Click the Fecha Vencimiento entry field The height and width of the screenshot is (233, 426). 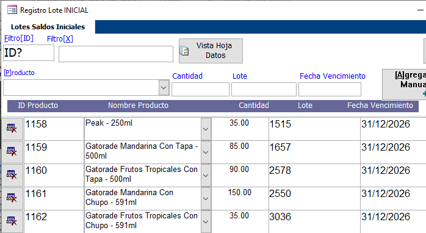330,89
